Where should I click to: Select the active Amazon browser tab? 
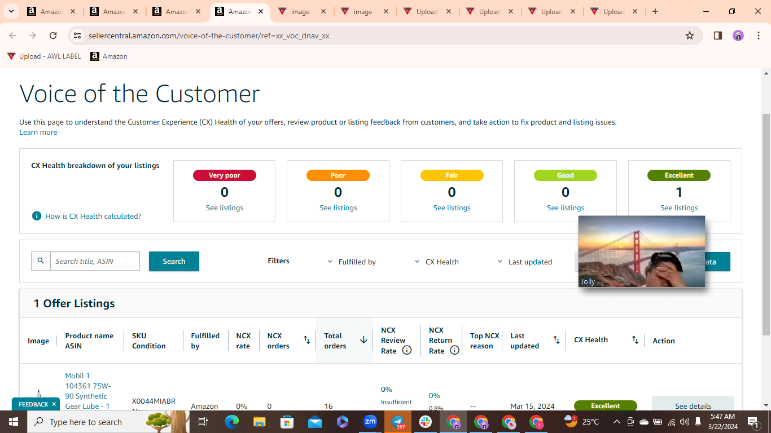[x=239, y=11]
